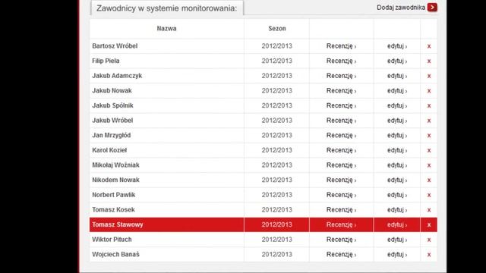Screen dimensions: 486x273
Task: Edit Filip Piela via edytuj
Action: (397, 61)
